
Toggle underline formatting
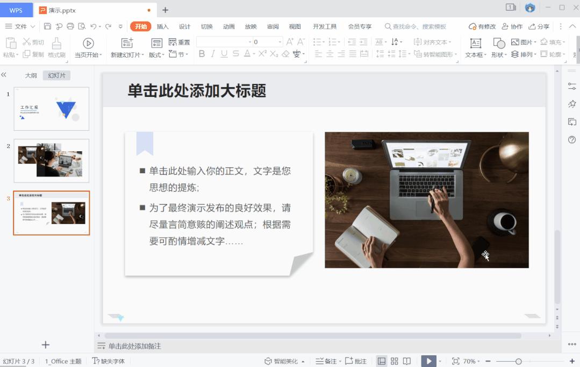pos(223,54)
